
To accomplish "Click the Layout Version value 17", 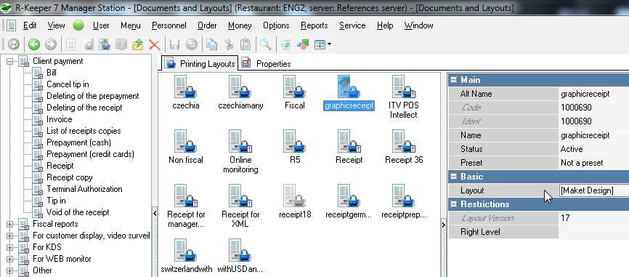I will click(565, 218).
